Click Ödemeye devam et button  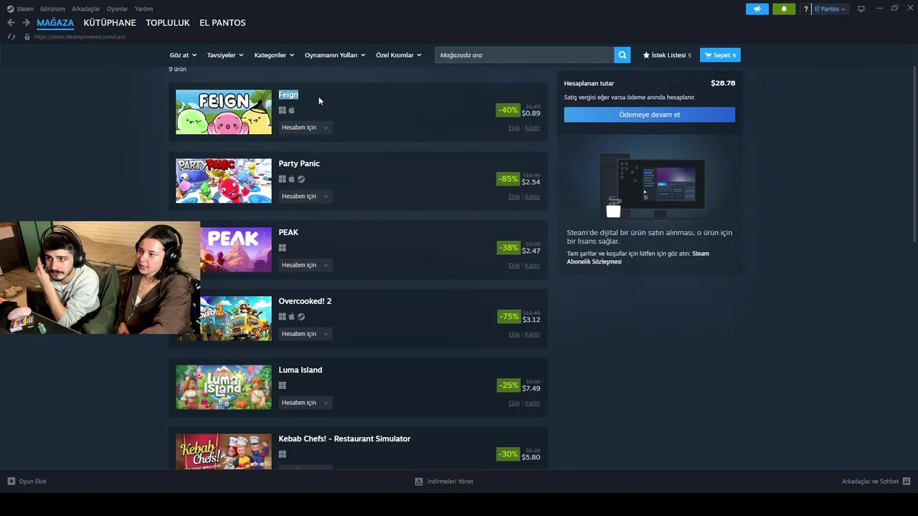click(650, 115)
